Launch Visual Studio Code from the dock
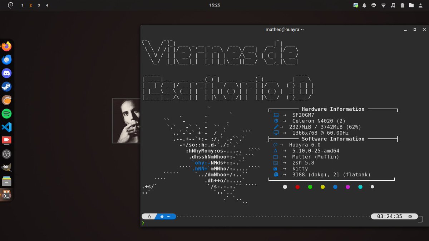 tap(6, 127)
